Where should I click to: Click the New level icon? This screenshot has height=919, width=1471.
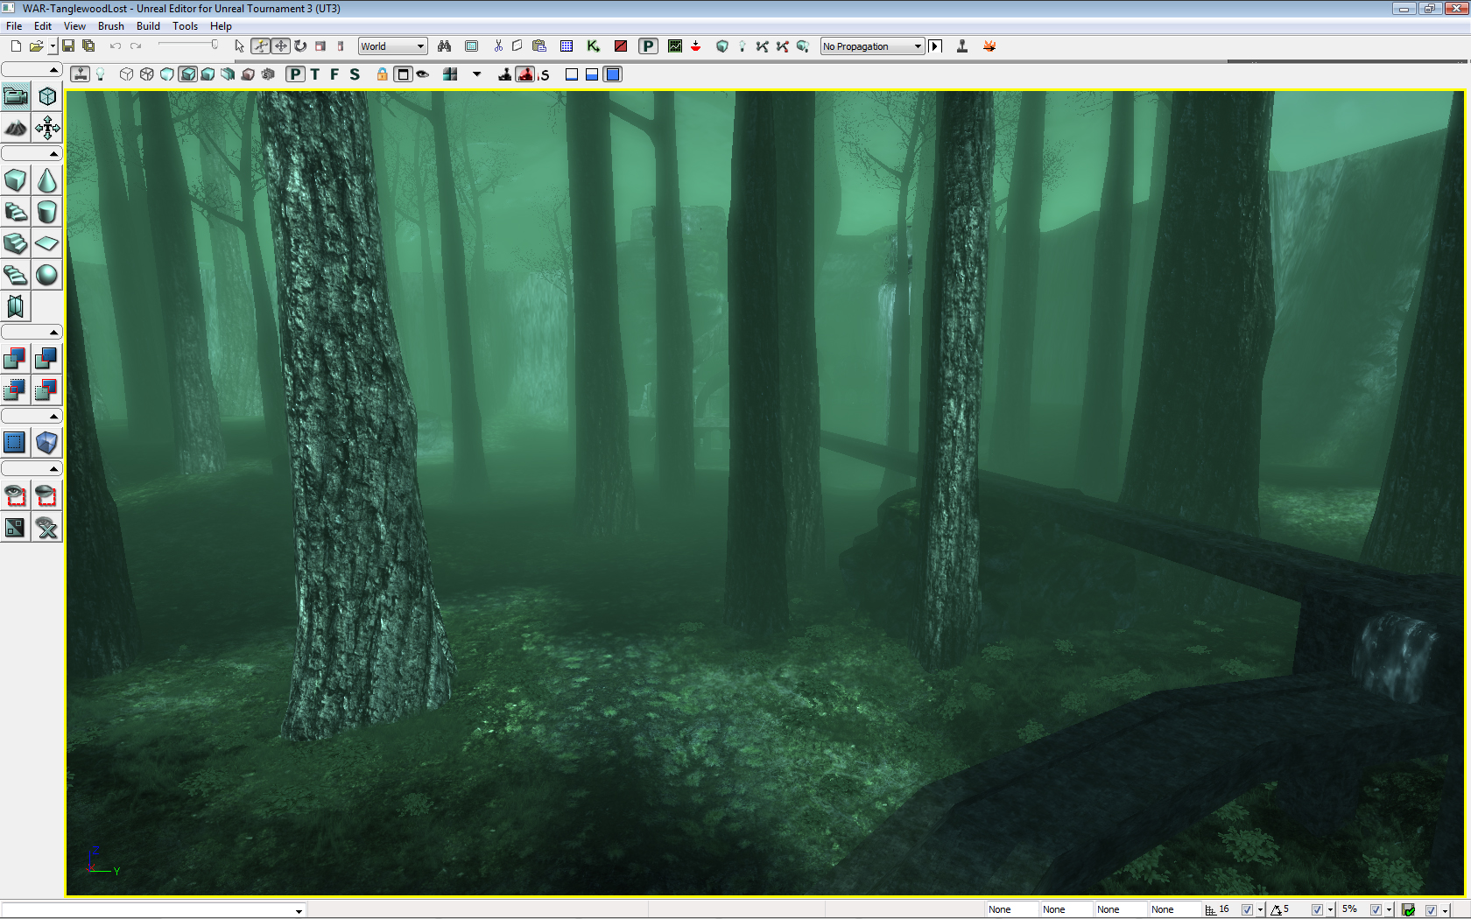point(16,46)
